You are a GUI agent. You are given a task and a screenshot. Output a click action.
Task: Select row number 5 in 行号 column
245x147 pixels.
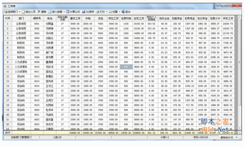pos(8,43)
